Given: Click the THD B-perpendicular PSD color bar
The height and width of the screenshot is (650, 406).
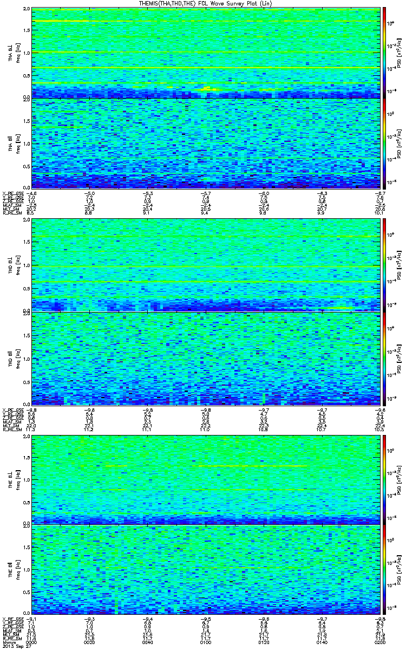Looking at the screenshot, I should pos(385,264).
